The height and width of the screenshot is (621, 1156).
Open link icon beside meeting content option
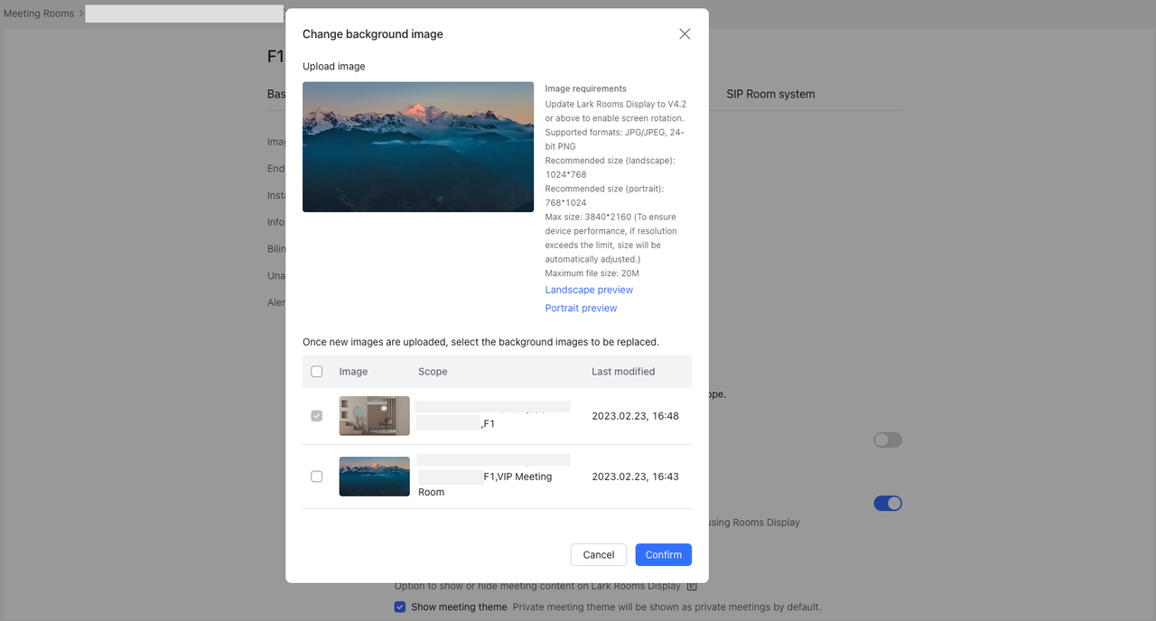(x=692, y=586)
